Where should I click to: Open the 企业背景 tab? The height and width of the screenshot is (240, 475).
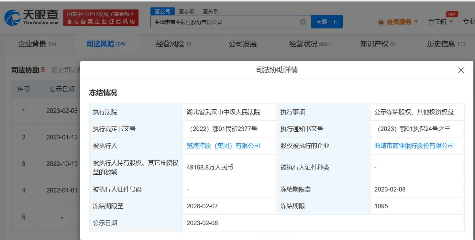tap(37, 44)
